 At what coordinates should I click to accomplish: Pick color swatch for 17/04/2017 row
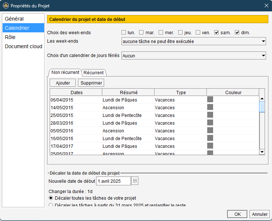[210, 146]
